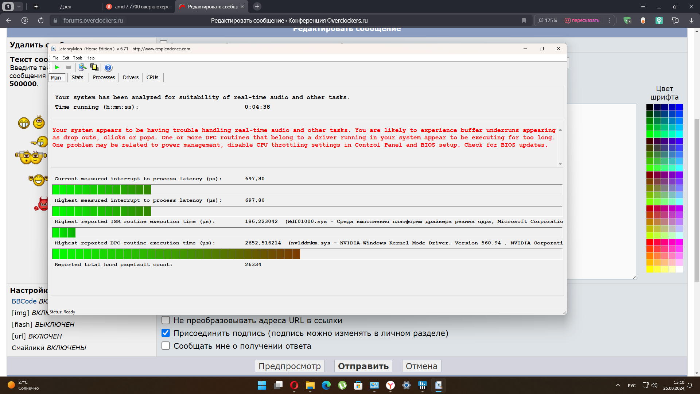Check 'Не преобразовывать адреса URL в ссылки'
The width and height of the screenshot is (700, 394).
166,320
